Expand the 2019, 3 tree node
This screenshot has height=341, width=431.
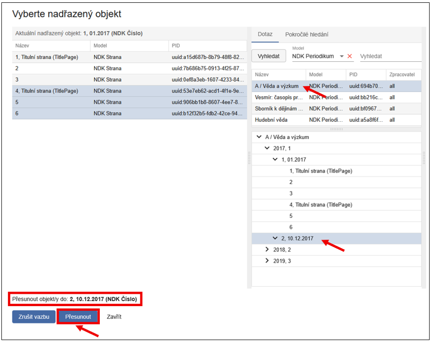point(267,261)
